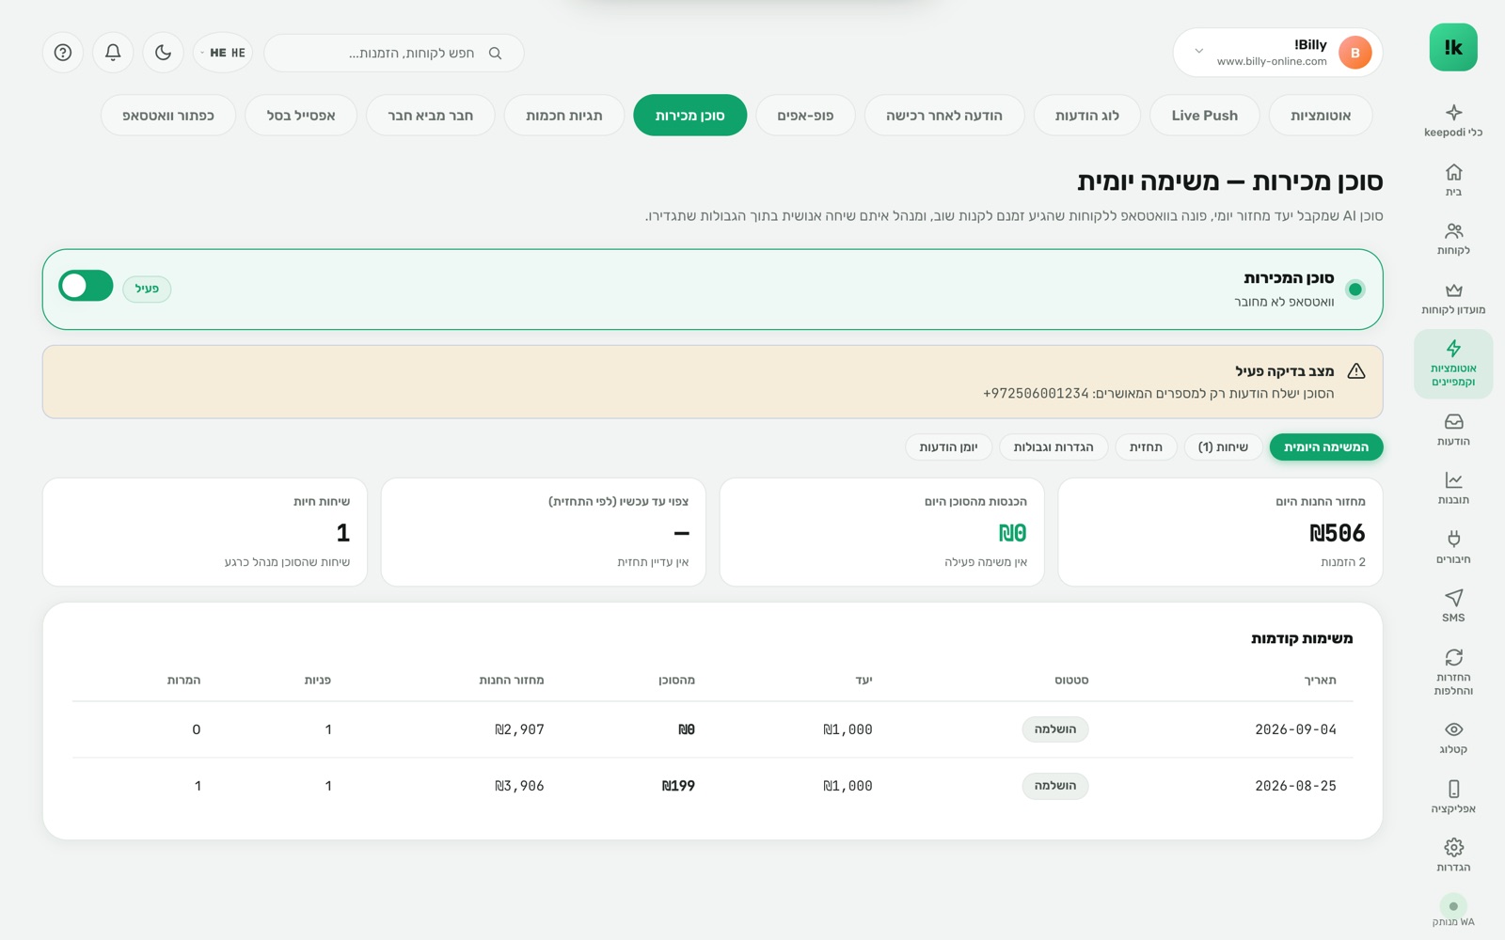The image size is (1505, 940).
Task: Open the HE language selector
Action: click(223, 53)
